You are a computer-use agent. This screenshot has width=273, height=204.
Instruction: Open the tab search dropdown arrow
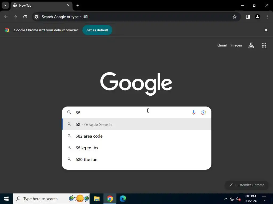coord(5,5)
